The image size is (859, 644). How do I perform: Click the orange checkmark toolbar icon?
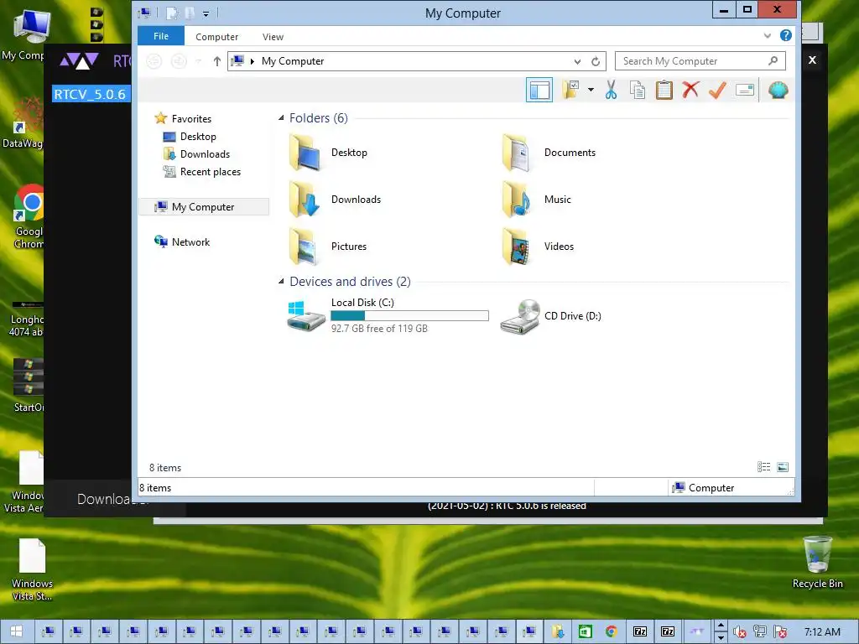coord(717,90)
